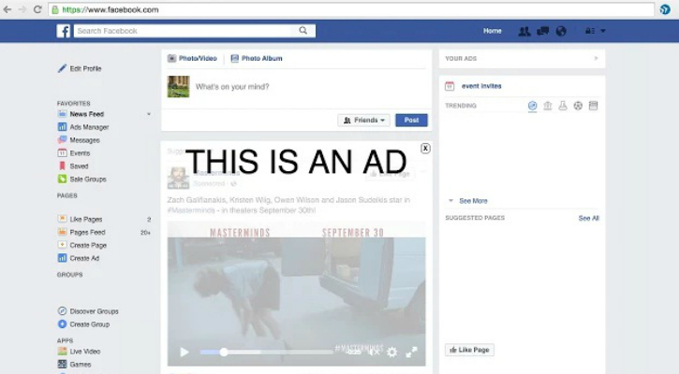
Task: Click the browser extension icon
Action: (x=665, y=9)
